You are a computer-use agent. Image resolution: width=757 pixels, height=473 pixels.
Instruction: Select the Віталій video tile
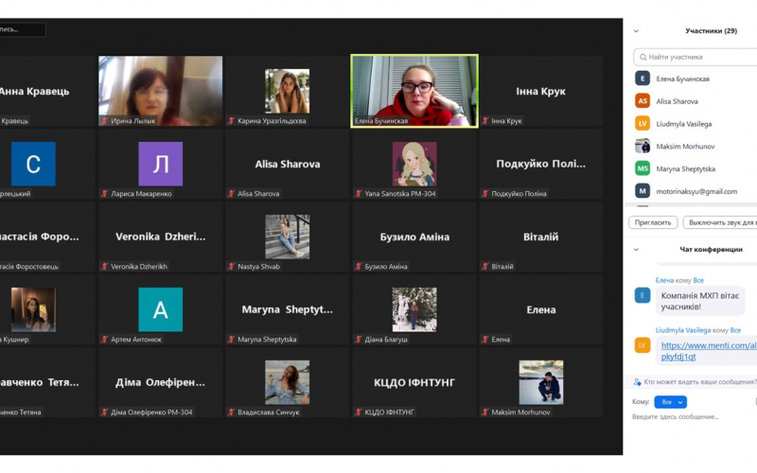(x=540, y=236)
